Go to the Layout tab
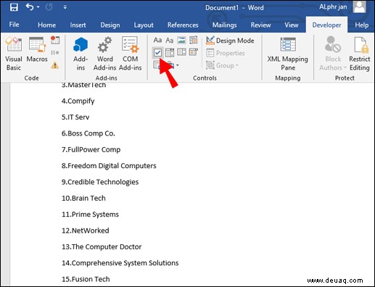This screenshot has width=375, height=287. [x=144, y=25]
